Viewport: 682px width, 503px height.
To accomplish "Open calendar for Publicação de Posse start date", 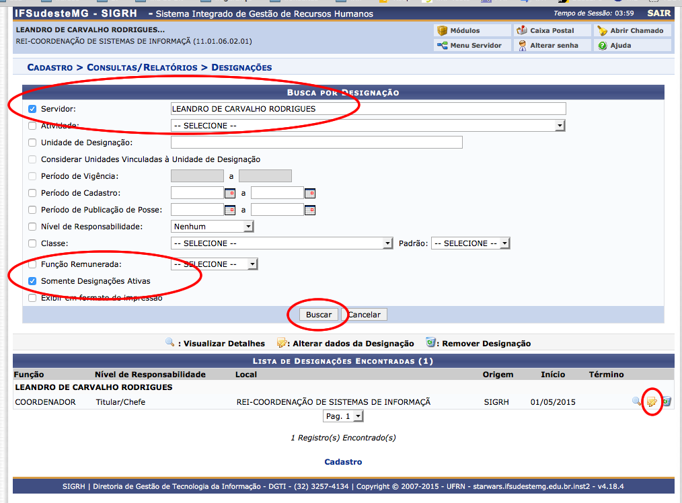I will point(230,210).
